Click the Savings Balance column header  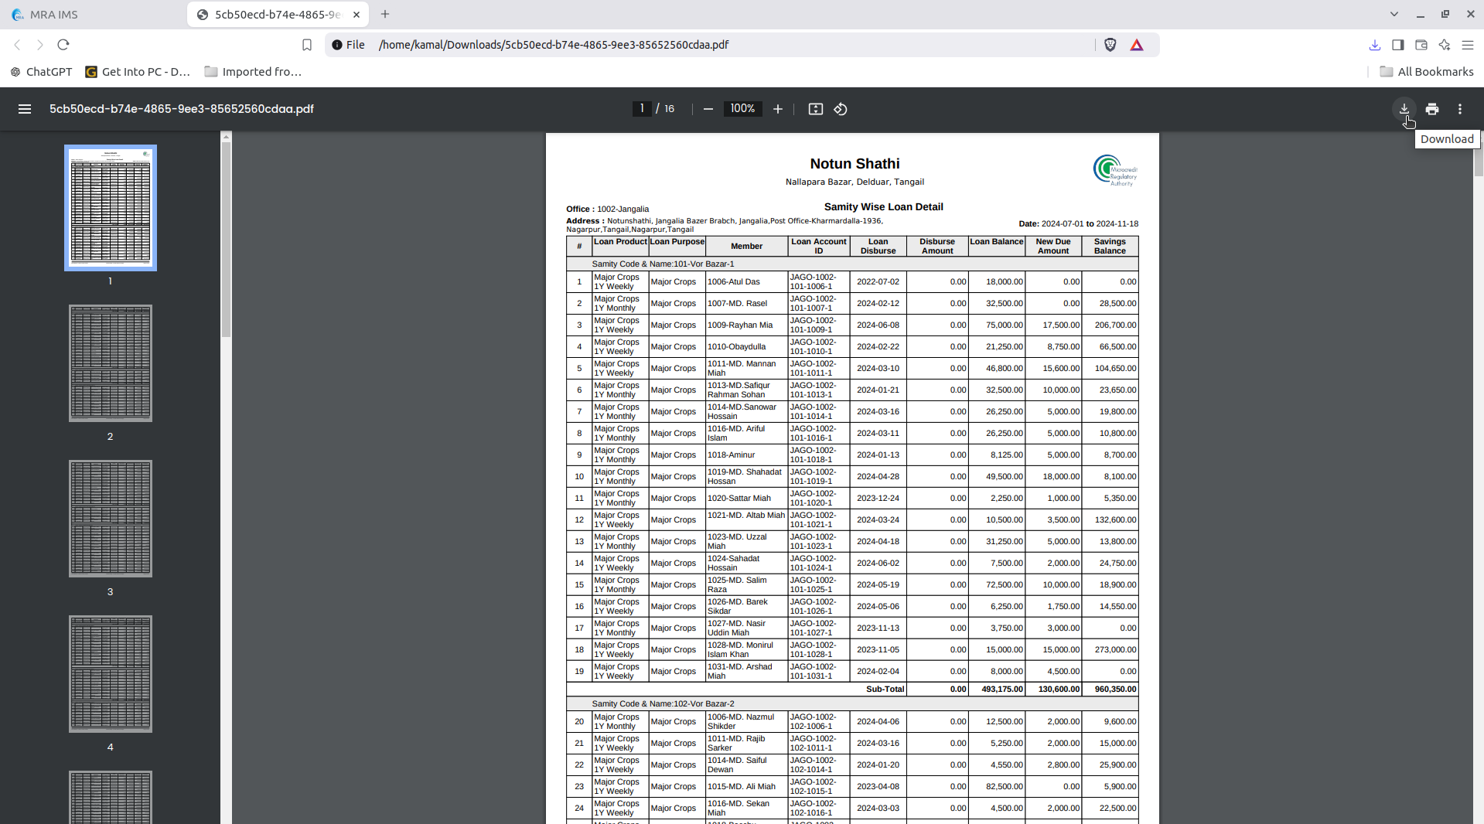click(x=1110, y=247)
